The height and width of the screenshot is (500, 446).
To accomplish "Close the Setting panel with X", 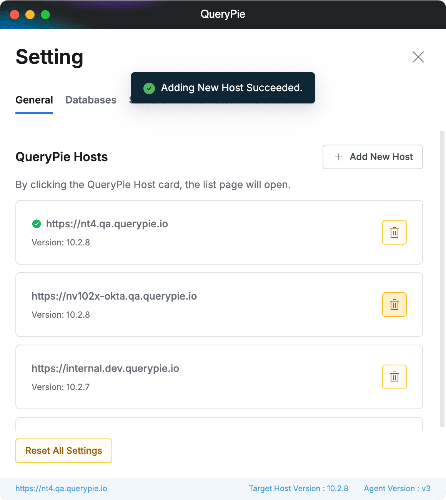I will click(418, 57).
